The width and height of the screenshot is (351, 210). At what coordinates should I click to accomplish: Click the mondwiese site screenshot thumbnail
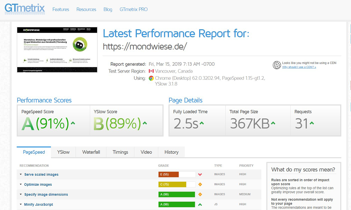click(x=57, y=50)
